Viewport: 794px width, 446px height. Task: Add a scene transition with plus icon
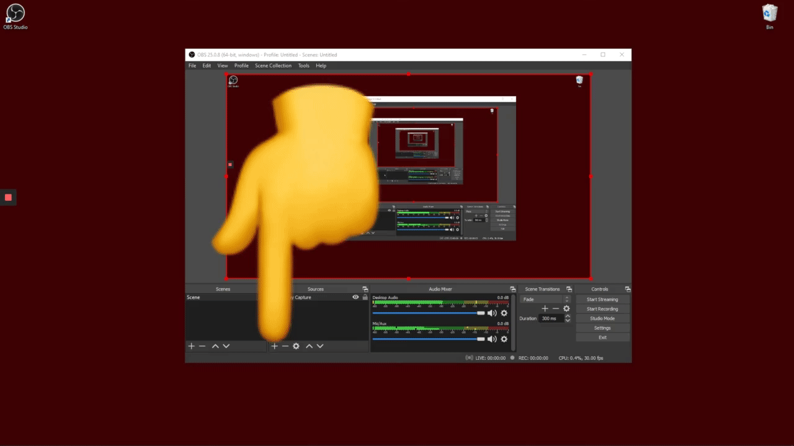pyautogui.click(x=545, y=308)
